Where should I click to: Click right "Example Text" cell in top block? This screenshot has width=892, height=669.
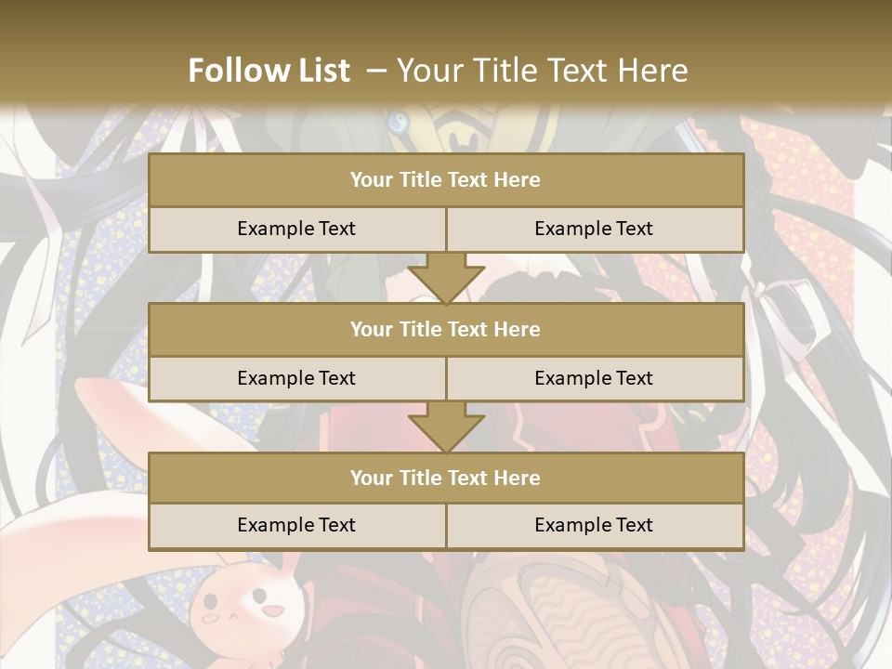(595, 229)
